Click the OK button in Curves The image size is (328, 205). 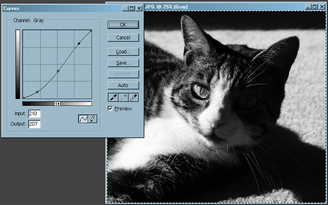pos(123,25)
